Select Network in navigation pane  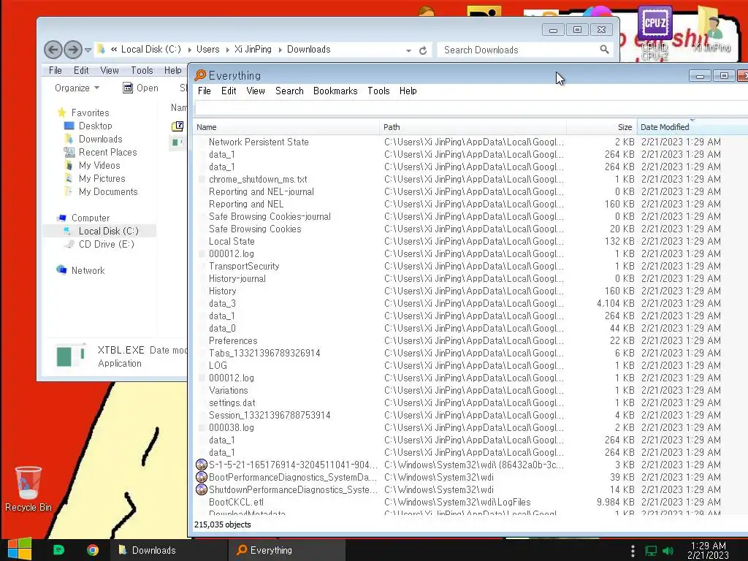coord(88,270)
